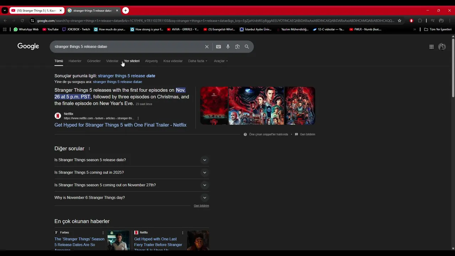
Task: Open the 12-C videolar bookmark
Action: [328, 30]
